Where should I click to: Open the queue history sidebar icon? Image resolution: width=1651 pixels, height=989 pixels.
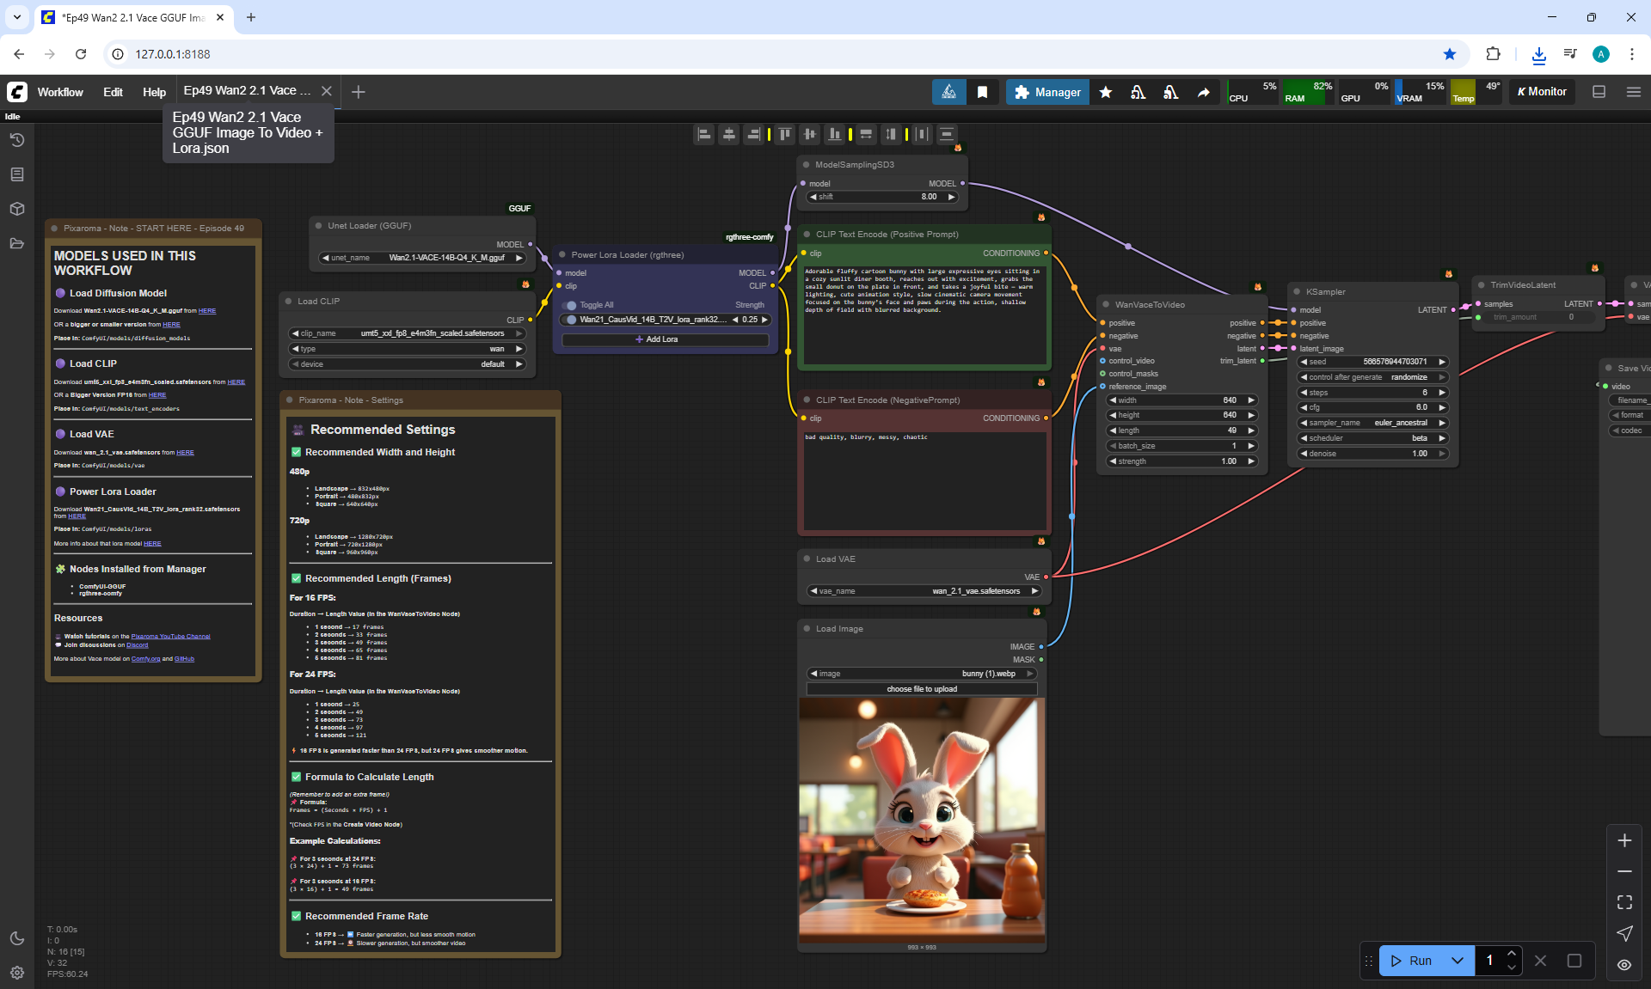pos(17,140)
